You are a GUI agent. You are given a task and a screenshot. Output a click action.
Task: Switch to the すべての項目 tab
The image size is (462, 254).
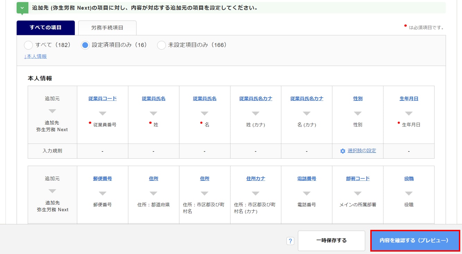(x=46, y=28)
